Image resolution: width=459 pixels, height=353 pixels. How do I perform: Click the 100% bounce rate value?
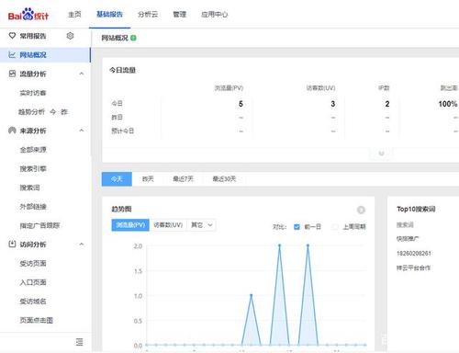pos(448,104)
